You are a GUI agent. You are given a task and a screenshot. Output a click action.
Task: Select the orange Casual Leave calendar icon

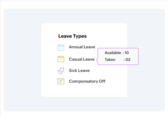pyautogui.click(x=61, y=59)
